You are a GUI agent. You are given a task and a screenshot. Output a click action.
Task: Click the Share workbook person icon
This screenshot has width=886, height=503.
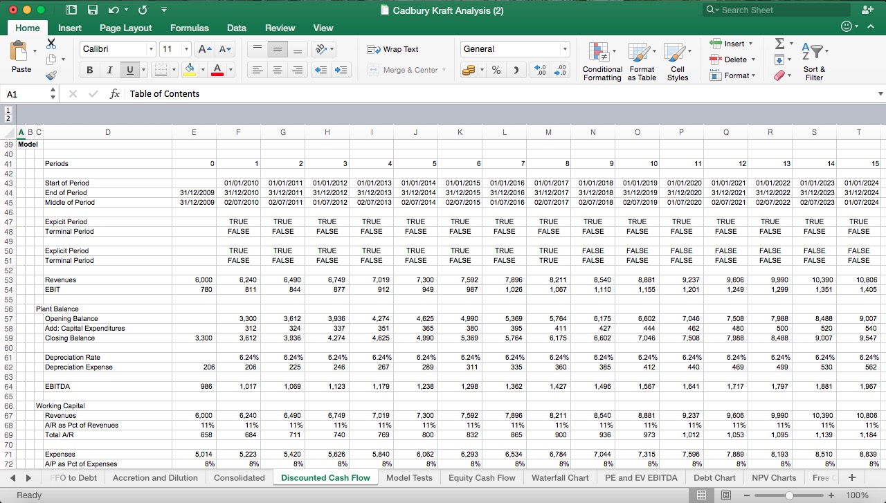[x=867, y=10]
